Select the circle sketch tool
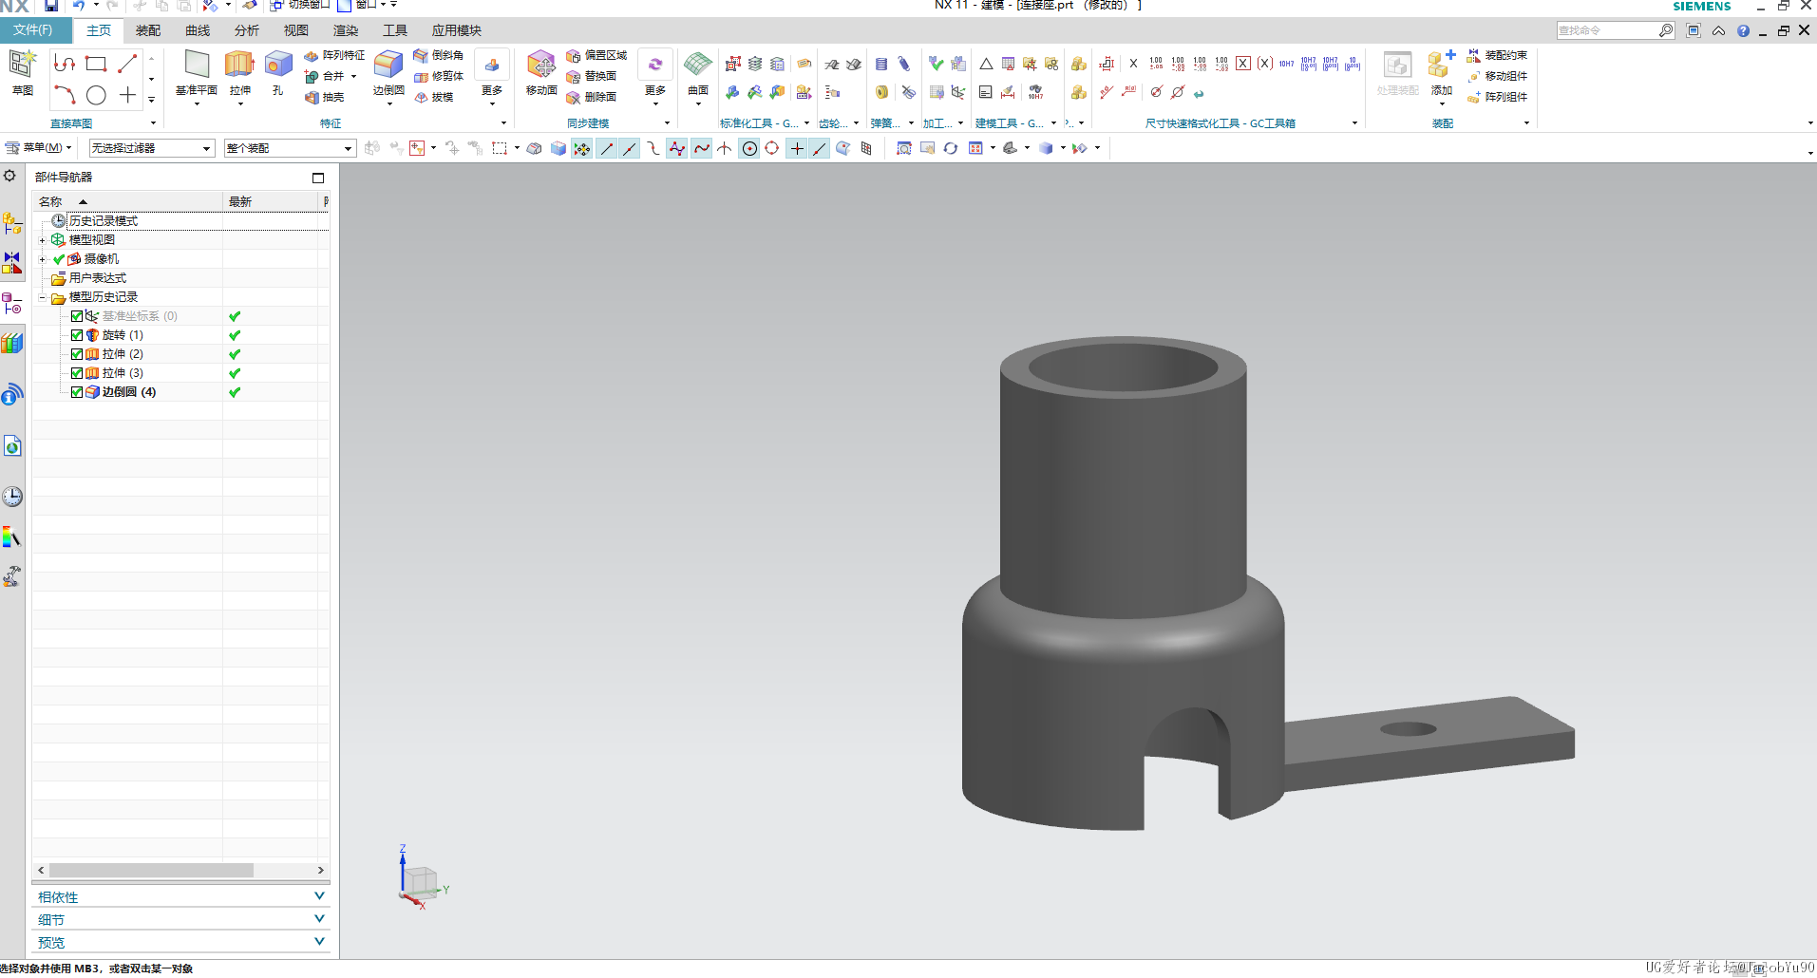Screen dimensions: 1817x978 [x=96, y=95]
